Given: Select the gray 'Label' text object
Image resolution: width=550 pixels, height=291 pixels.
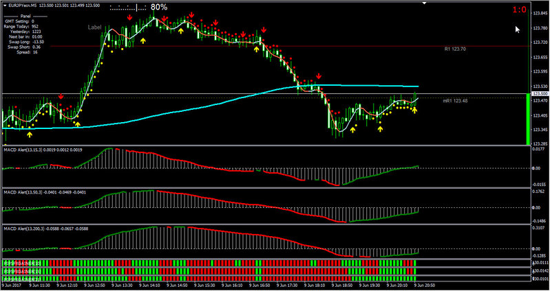Looking at the screenshot, I should click(95, 27).
